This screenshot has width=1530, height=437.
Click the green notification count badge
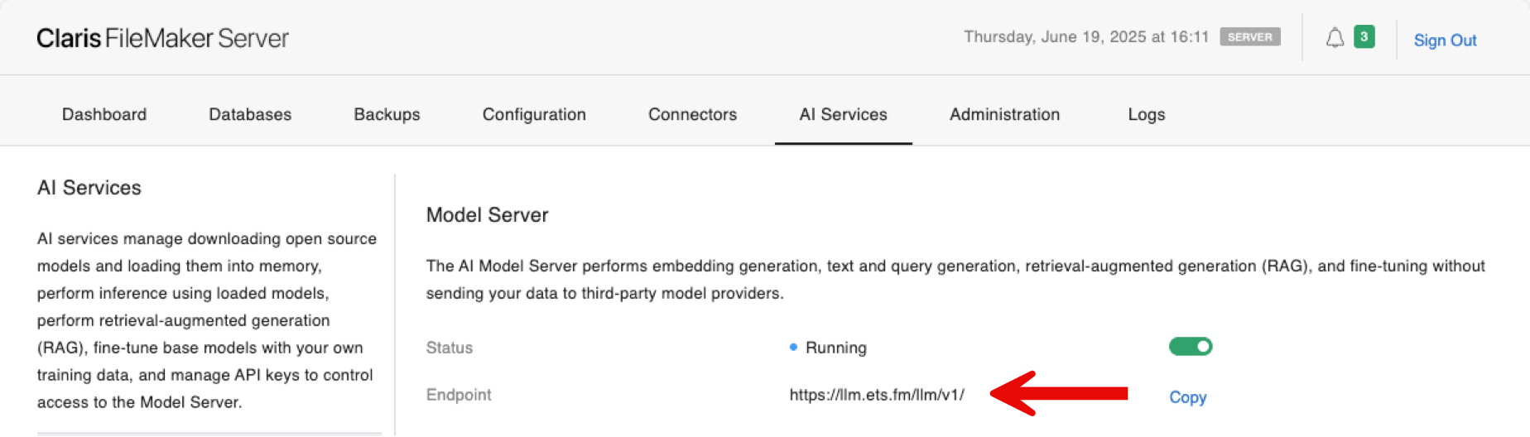tap(1364, 36)
